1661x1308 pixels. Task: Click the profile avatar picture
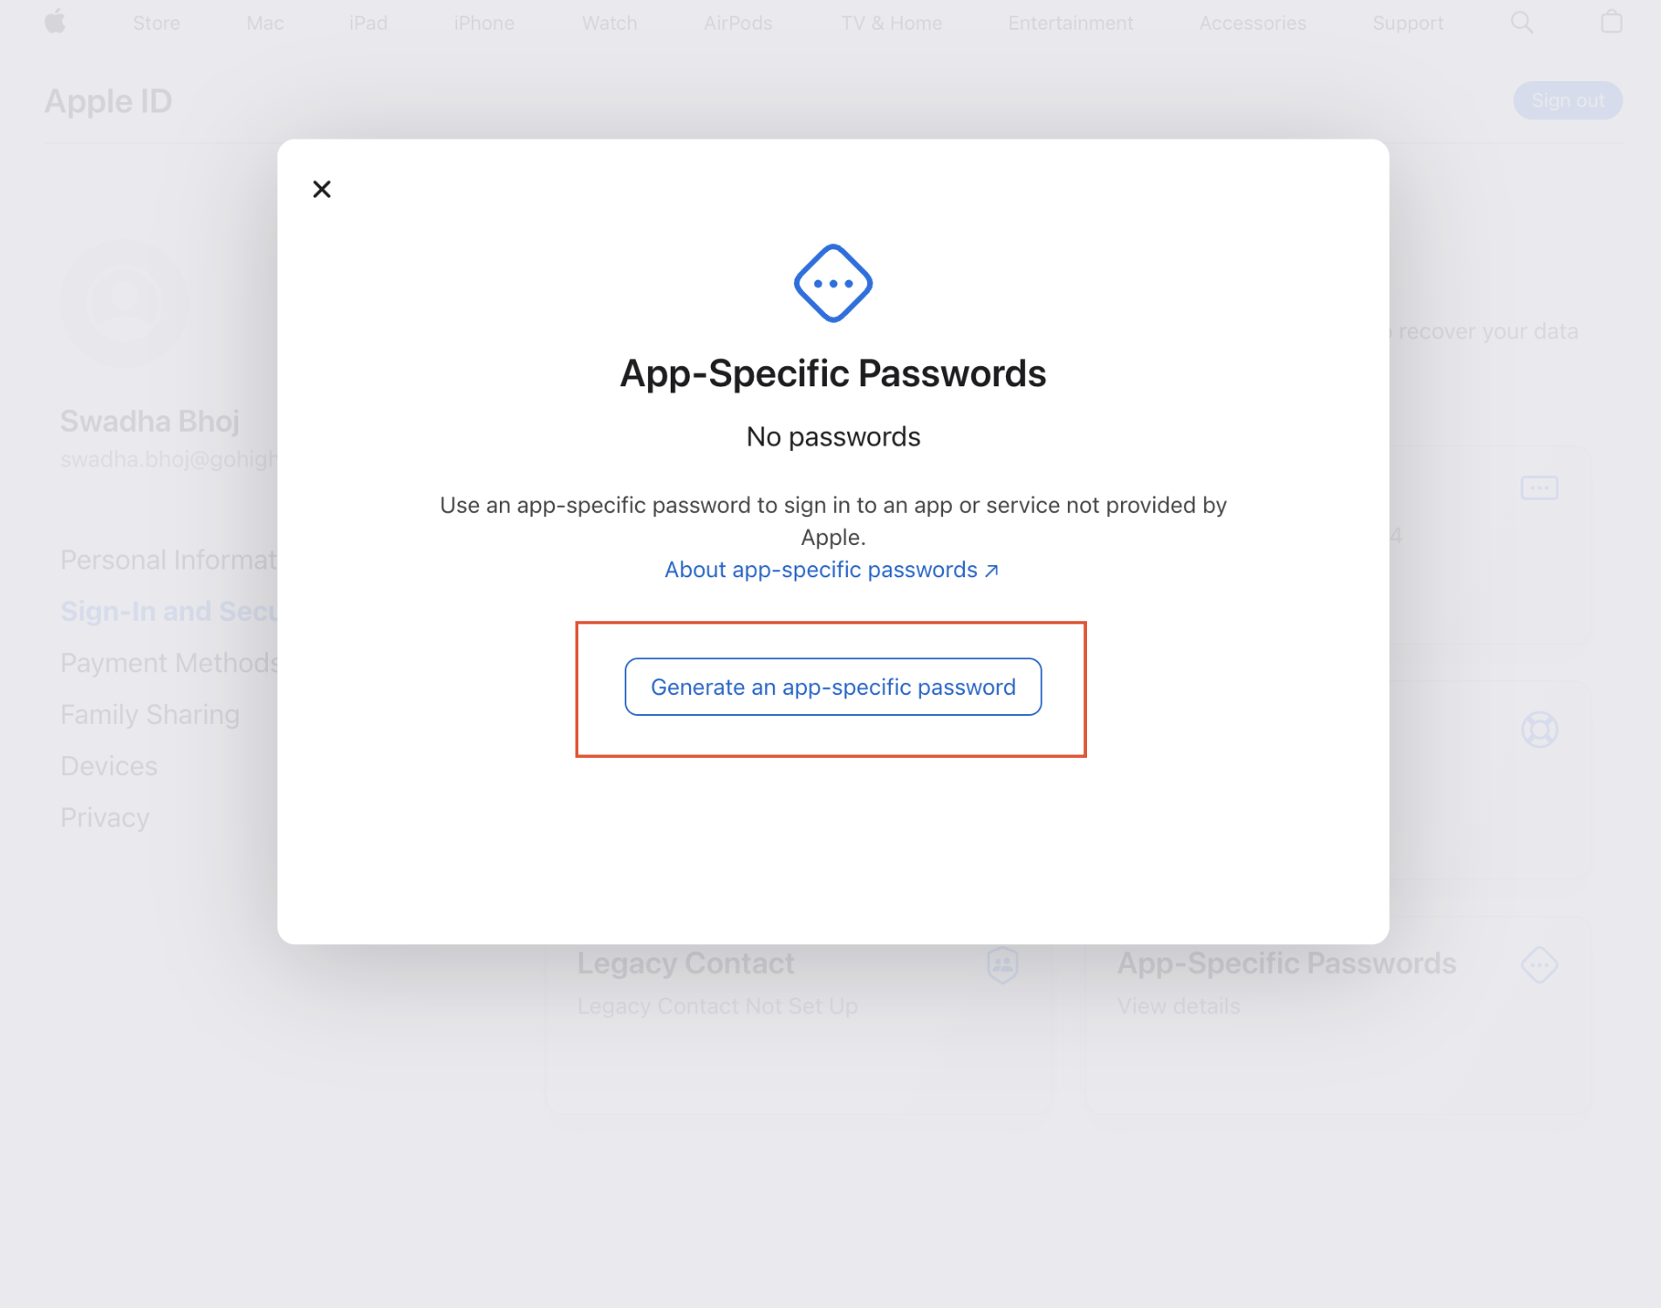point(125,303)
